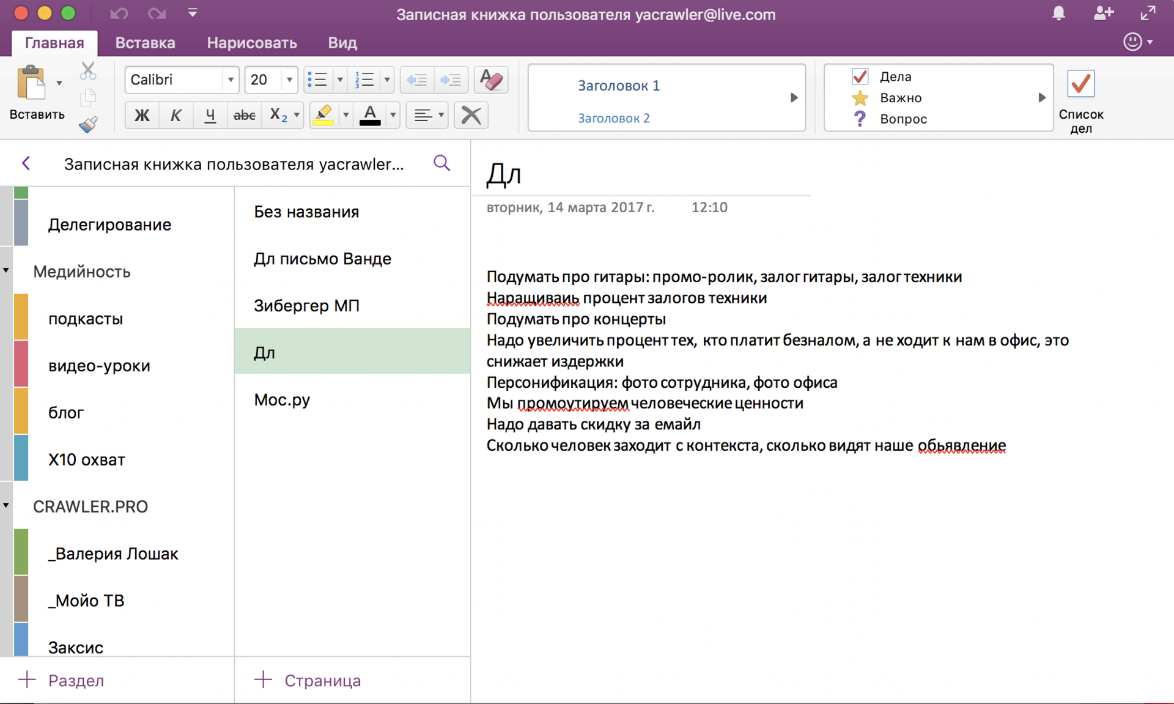The image size is (1174, 704).
Task: Undo the last action
Action: tap(119, 13)
